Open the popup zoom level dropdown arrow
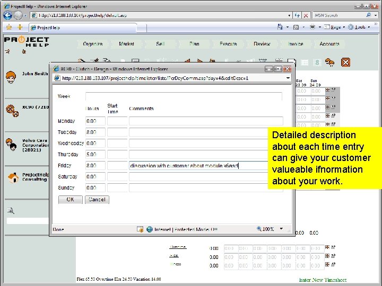 pos(281,229)
